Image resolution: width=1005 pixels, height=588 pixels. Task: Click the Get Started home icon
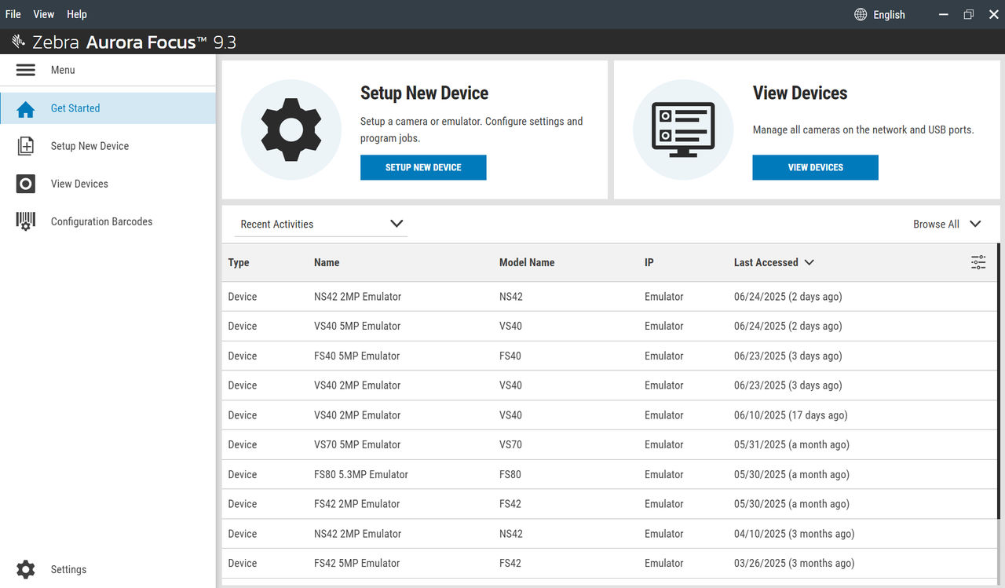coord(26,109)
